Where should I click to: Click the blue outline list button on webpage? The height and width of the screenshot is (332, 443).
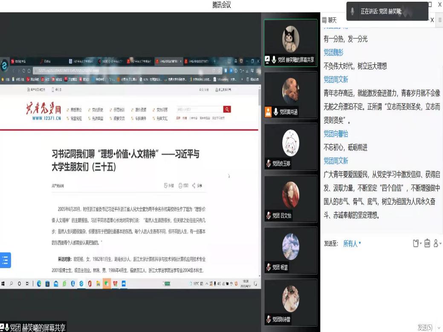pos(6,260)
